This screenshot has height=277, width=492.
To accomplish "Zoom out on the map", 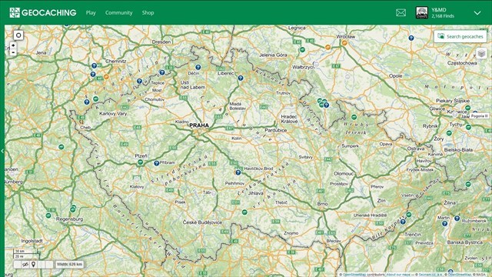I will [13, 52].
